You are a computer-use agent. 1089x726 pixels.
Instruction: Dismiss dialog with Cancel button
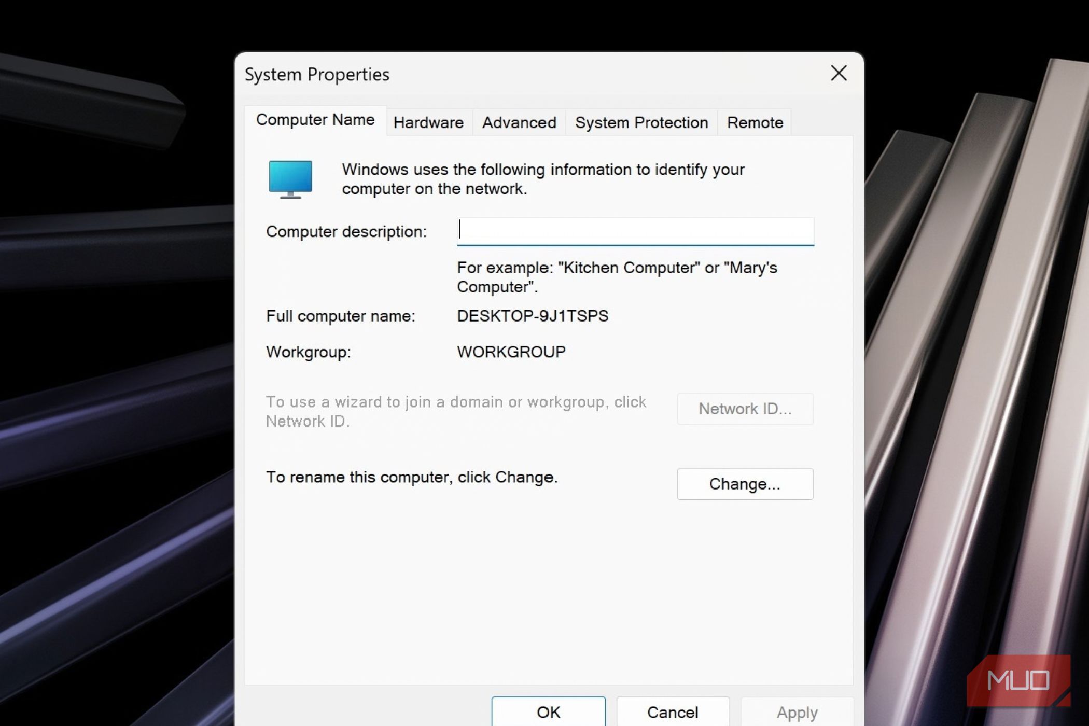pyautogui.click(x=673, y=711)
